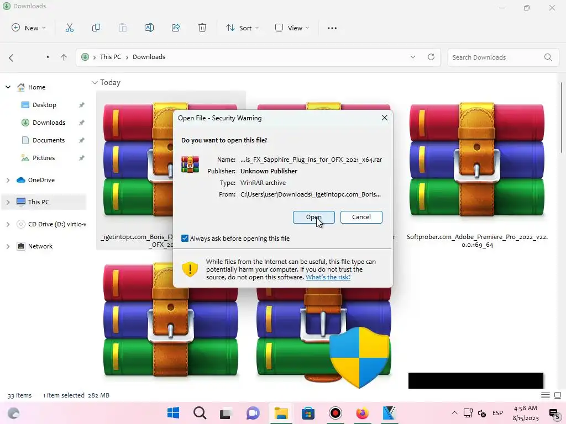Screen dimensions: 566x424
Task: Click the search magnifier icon in search box
Action: click(548, 57)
